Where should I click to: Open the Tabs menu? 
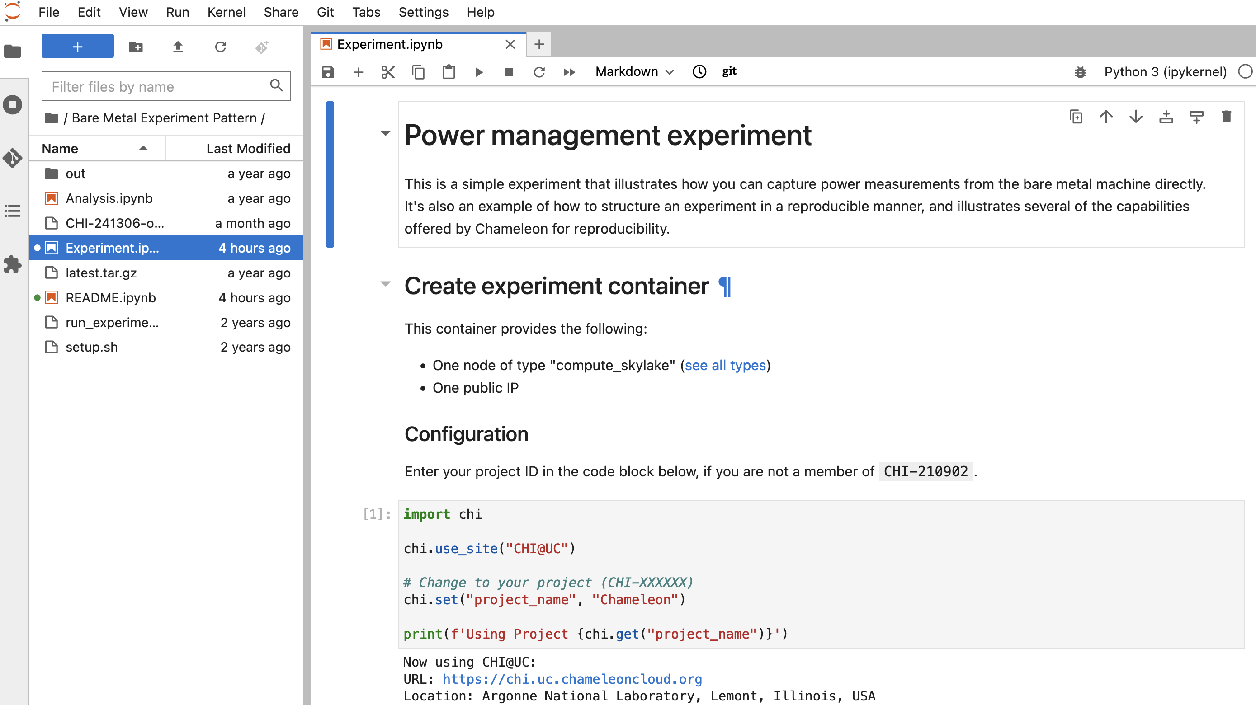point(366,12)
